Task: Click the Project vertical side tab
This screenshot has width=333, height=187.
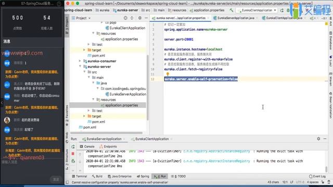Action: 67,25
